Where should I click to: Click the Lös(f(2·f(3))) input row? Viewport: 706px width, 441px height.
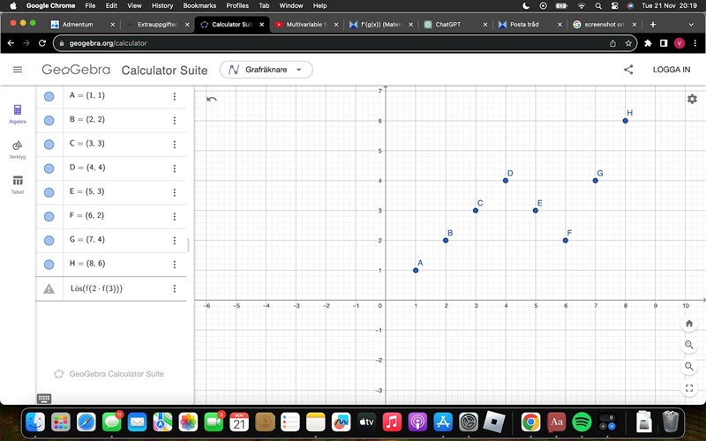[106, 288]
